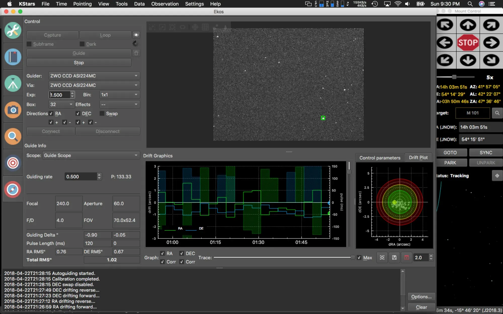Toggle the Swap directions checkbox
This screenshot has height=314, width=503.
(102, 114)
